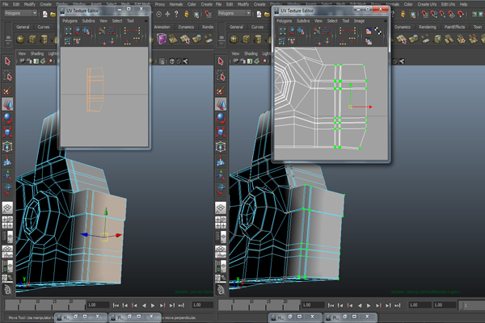Click first lattice-grid icon in right UV editor
485x323 pixels.
pos(283,31)
